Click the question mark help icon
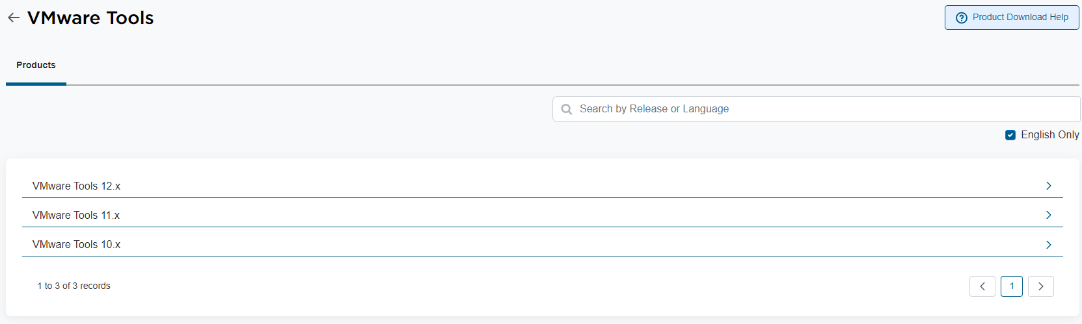This screenshot has height=324, width=1082. point(961,18)
